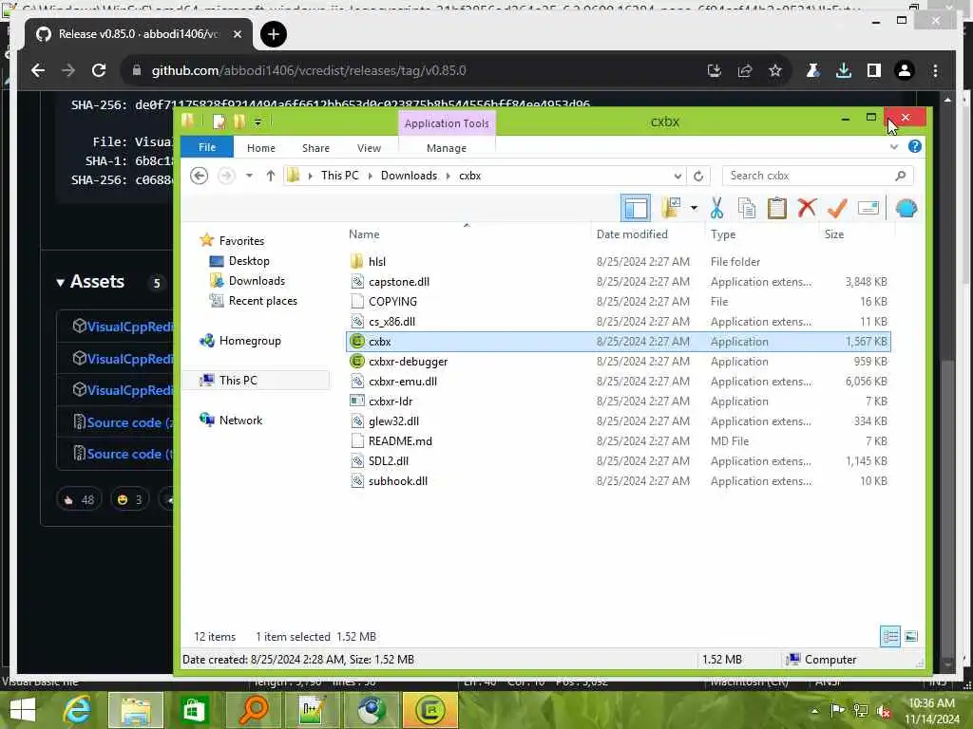Viewport: 973px width, 729px height.
Task: Click the clipboard Paste icon
Action: point(776,208)
